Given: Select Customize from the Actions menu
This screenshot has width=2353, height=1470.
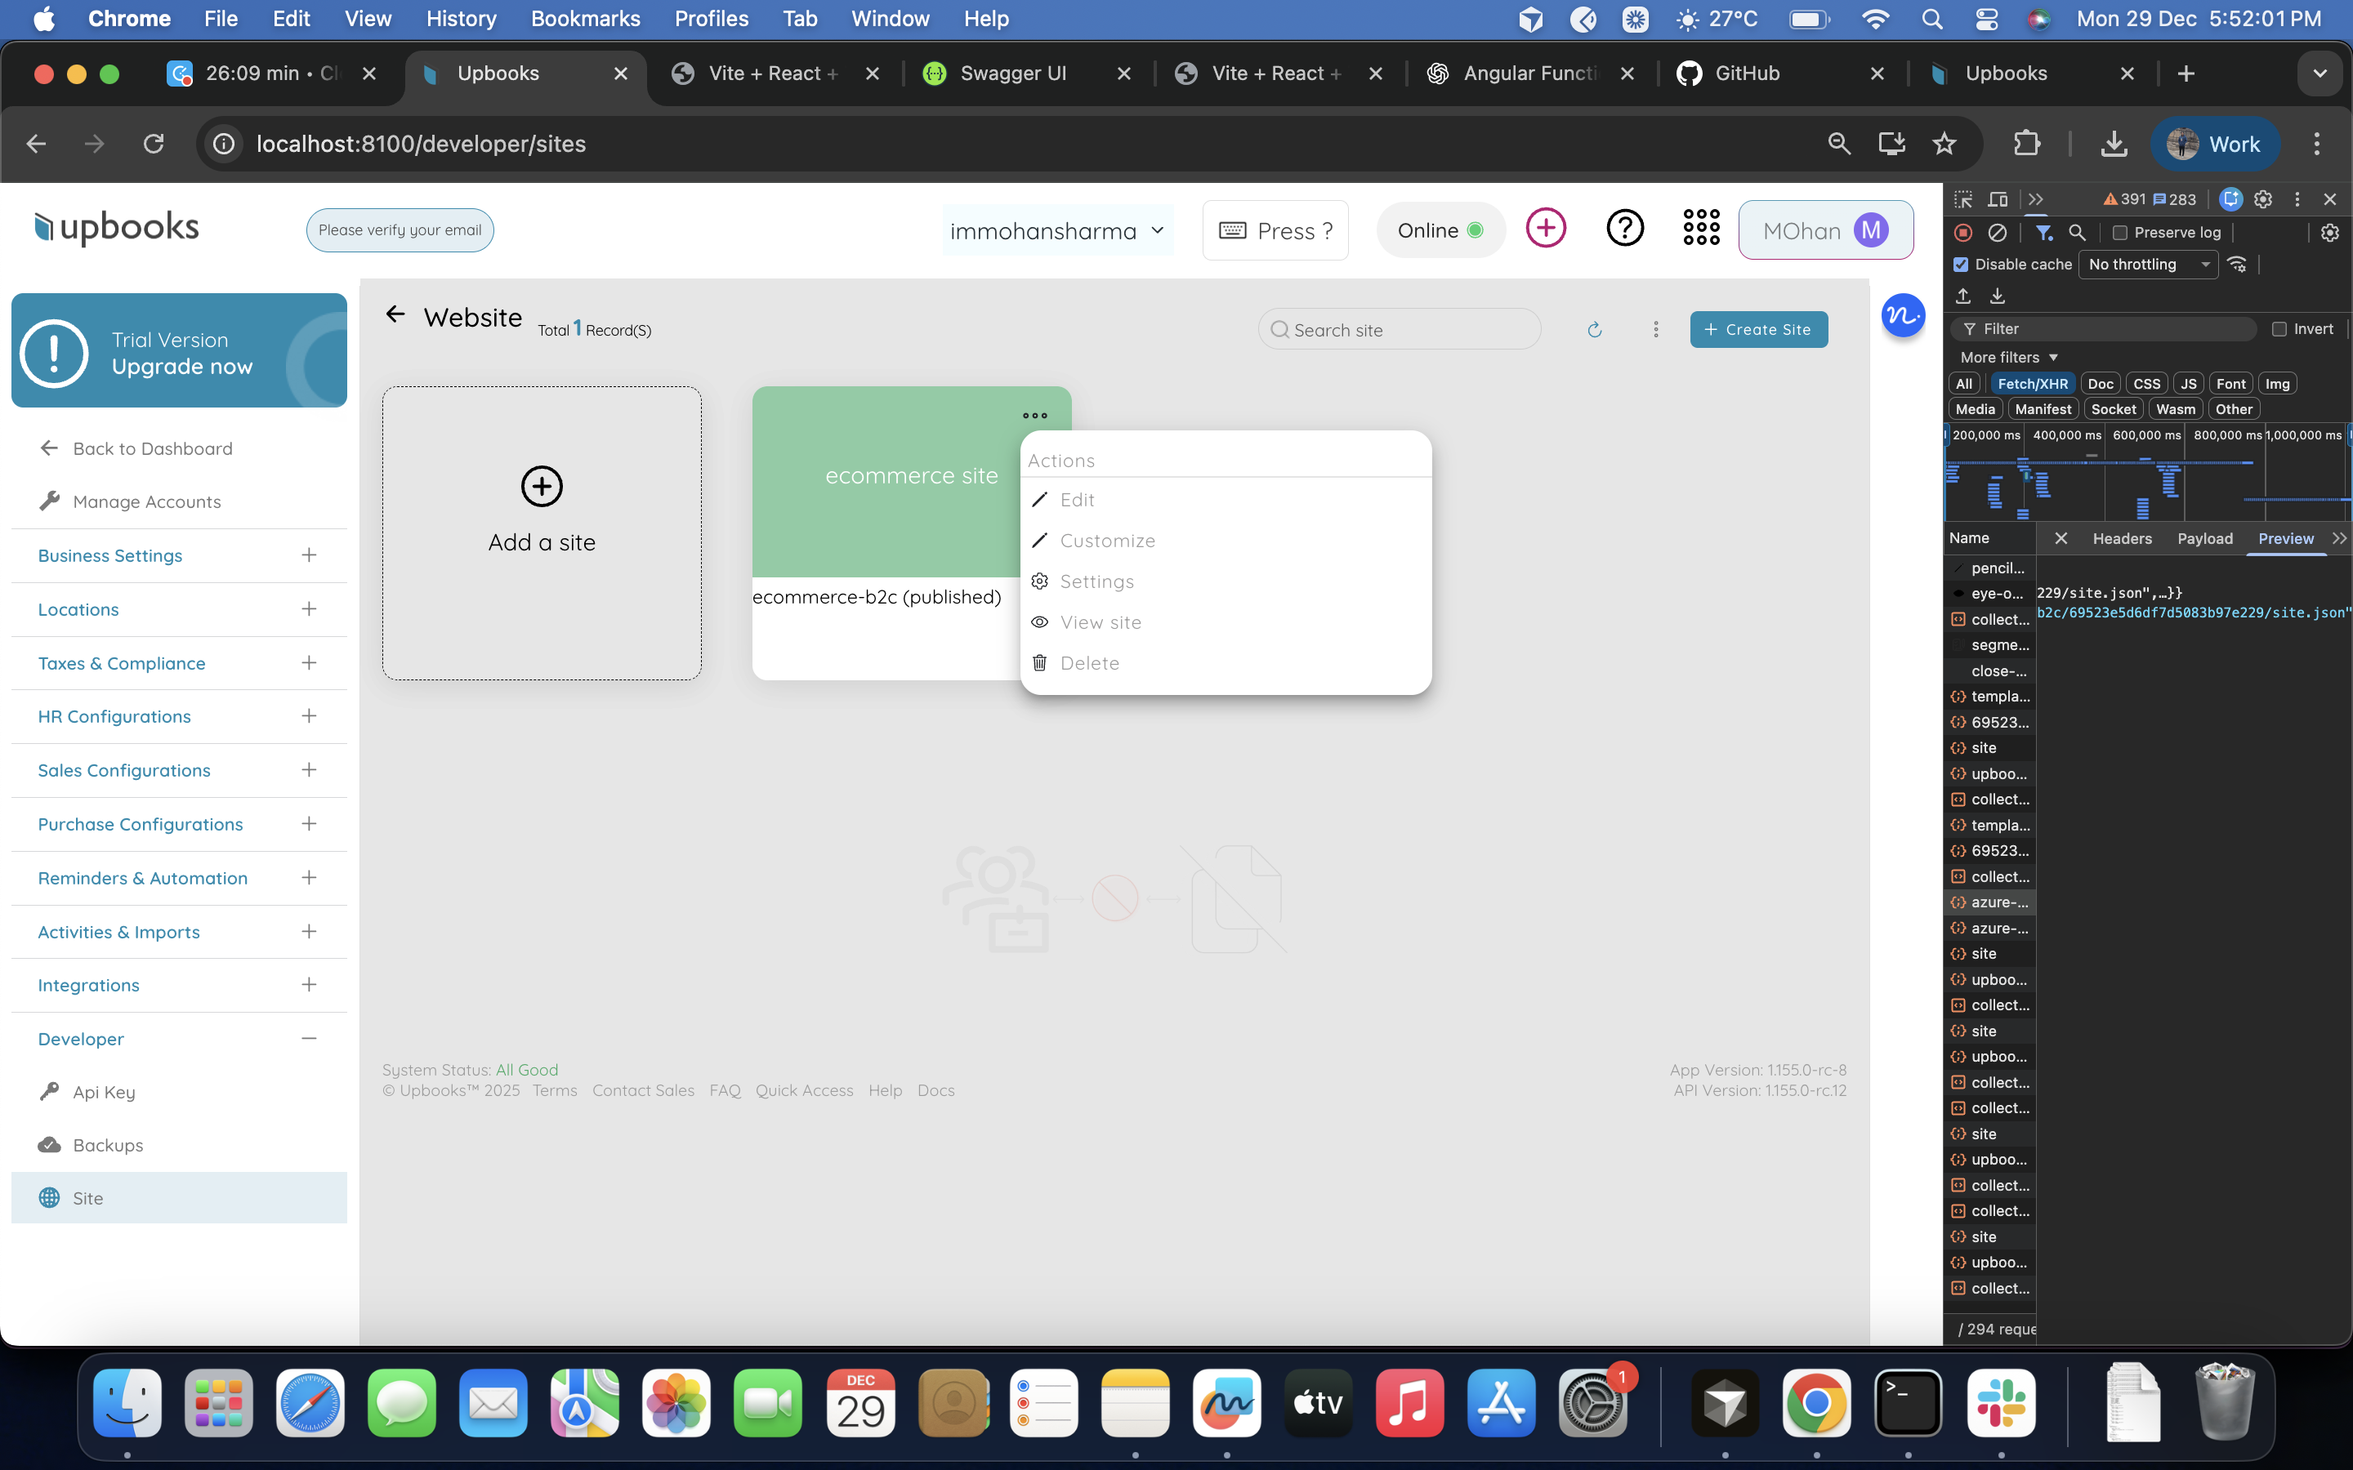Looking at the screenshot, I should (1109, 541).
